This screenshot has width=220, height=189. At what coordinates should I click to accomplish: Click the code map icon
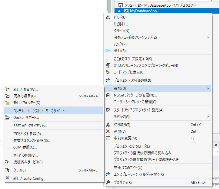coord(108,72)
